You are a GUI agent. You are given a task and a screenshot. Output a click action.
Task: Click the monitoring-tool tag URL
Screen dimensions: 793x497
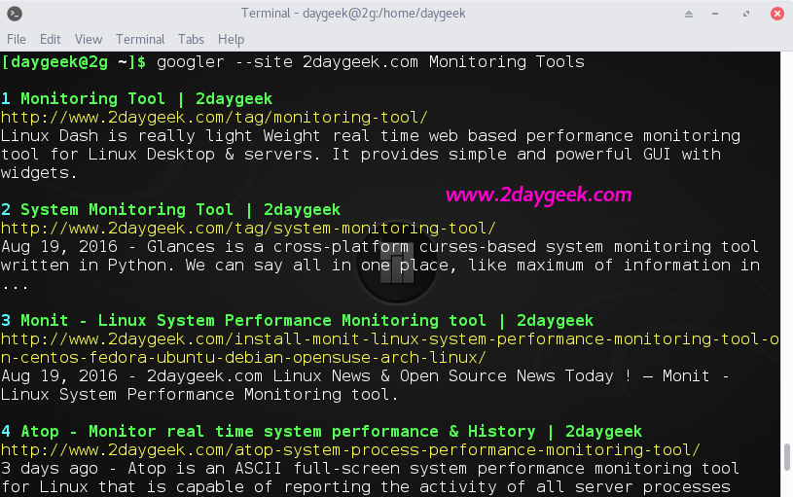[x=214, y=118]
